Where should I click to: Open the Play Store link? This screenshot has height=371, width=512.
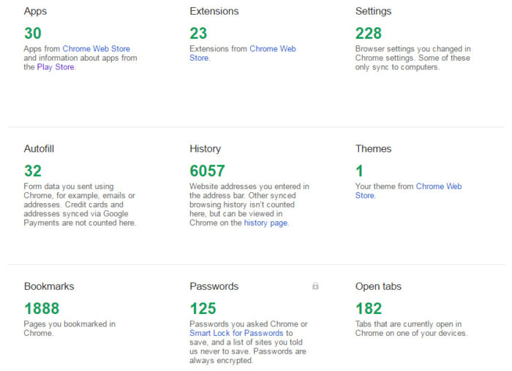tap(56, 67)
